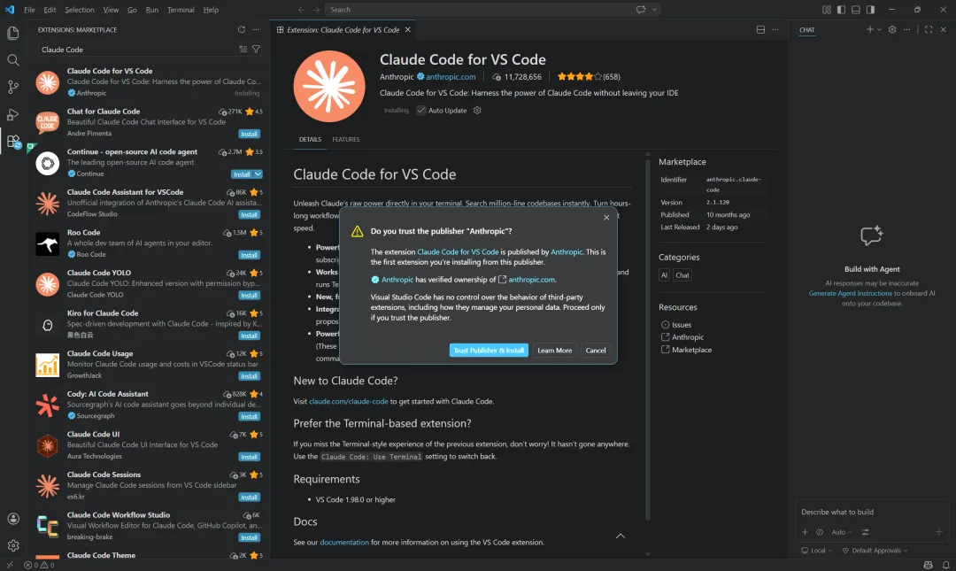Screen dimensions: 956x571
Task: Select the AI category tag
Action: (x=664, y=275)
